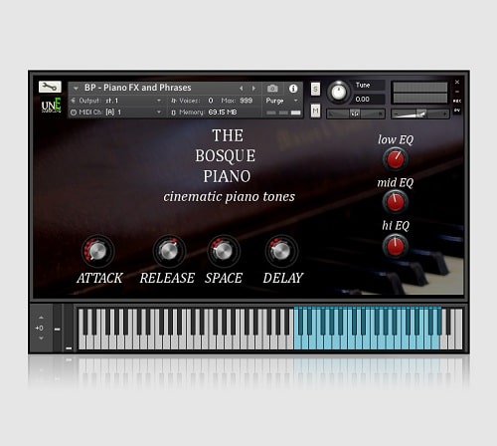Screen dimensions: 497x446
Task: Toggle the S solo button
Action: (315, 89)
